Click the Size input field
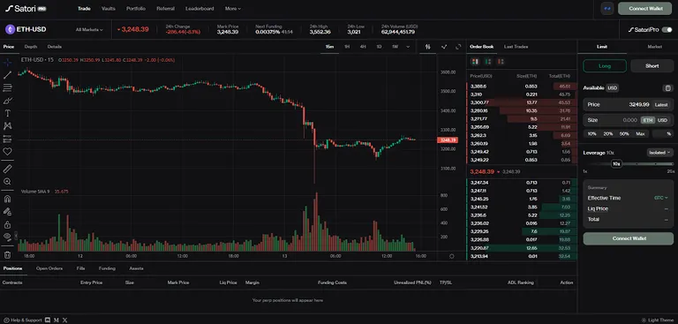 [x=629, y=120]
